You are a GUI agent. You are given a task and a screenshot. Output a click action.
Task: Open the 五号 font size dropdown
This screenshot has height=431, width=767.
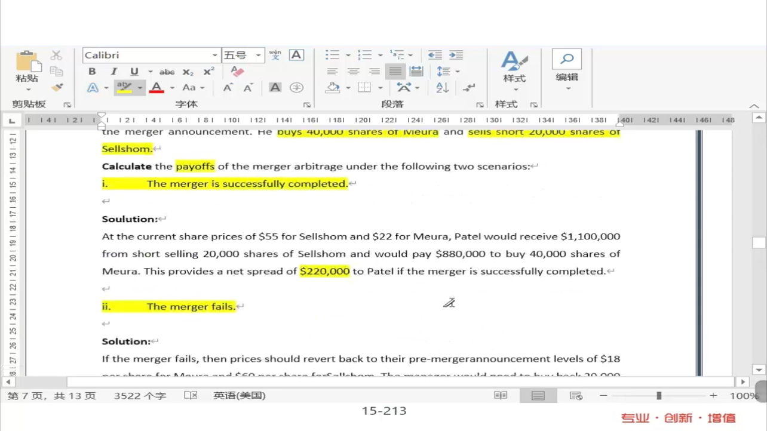[x=258, y=56]
